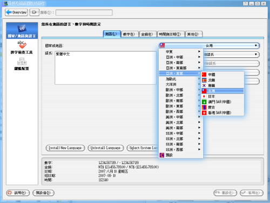Switch to the 地區(L) tab
The image size is (270, 203).
112,34
